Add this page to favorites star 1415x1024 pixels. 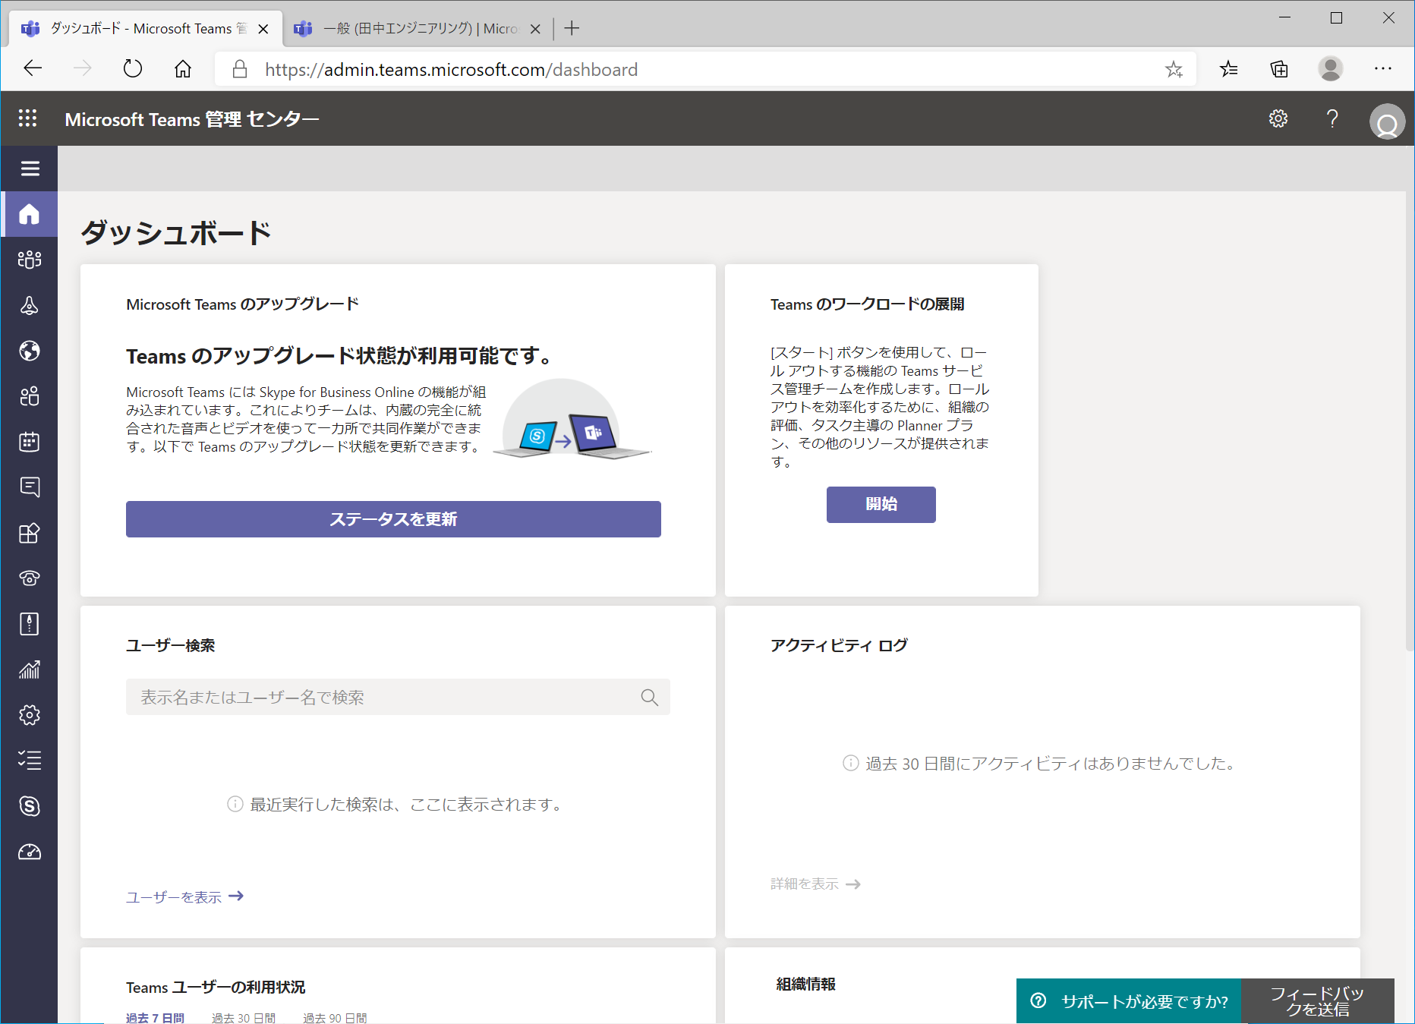[1174, 70]
